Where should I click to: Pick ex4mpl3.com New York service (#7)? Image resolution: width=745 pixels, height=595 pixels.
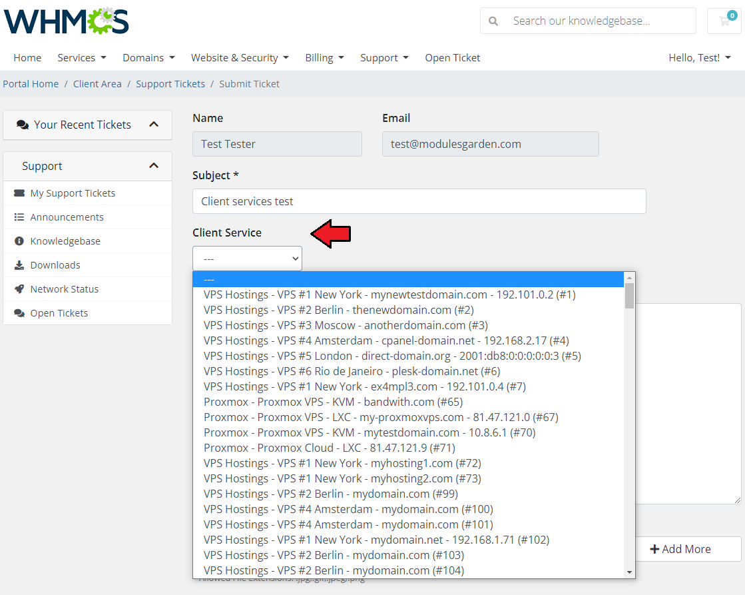click(408, 386)
